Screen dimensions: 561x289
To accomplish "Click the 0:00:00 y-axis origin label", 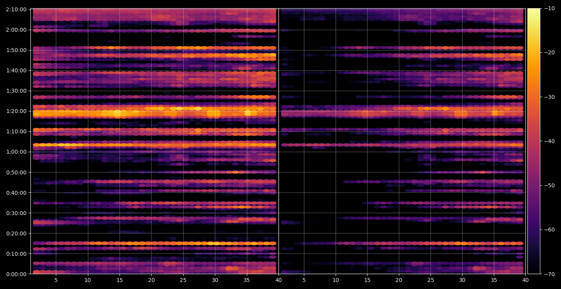I will (x=16, y=274).
